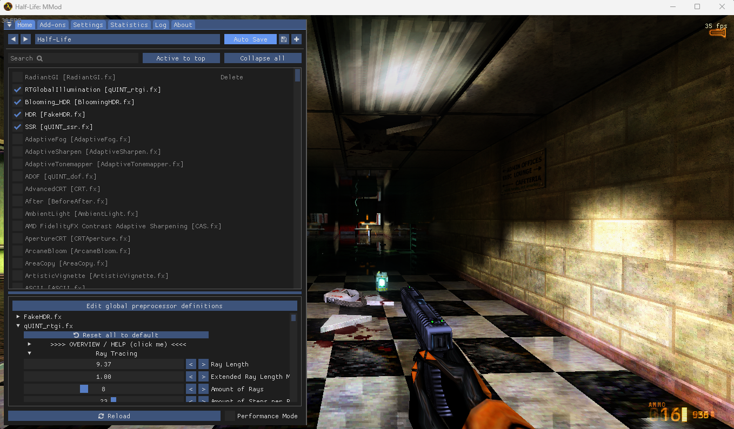Screen dimensions: 734x429
Task: Reload the effects with the Reload button
Action: [114, 416]
